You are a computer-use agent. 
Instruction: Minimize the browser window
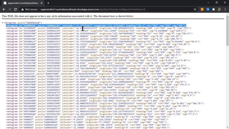pos(208,3)
